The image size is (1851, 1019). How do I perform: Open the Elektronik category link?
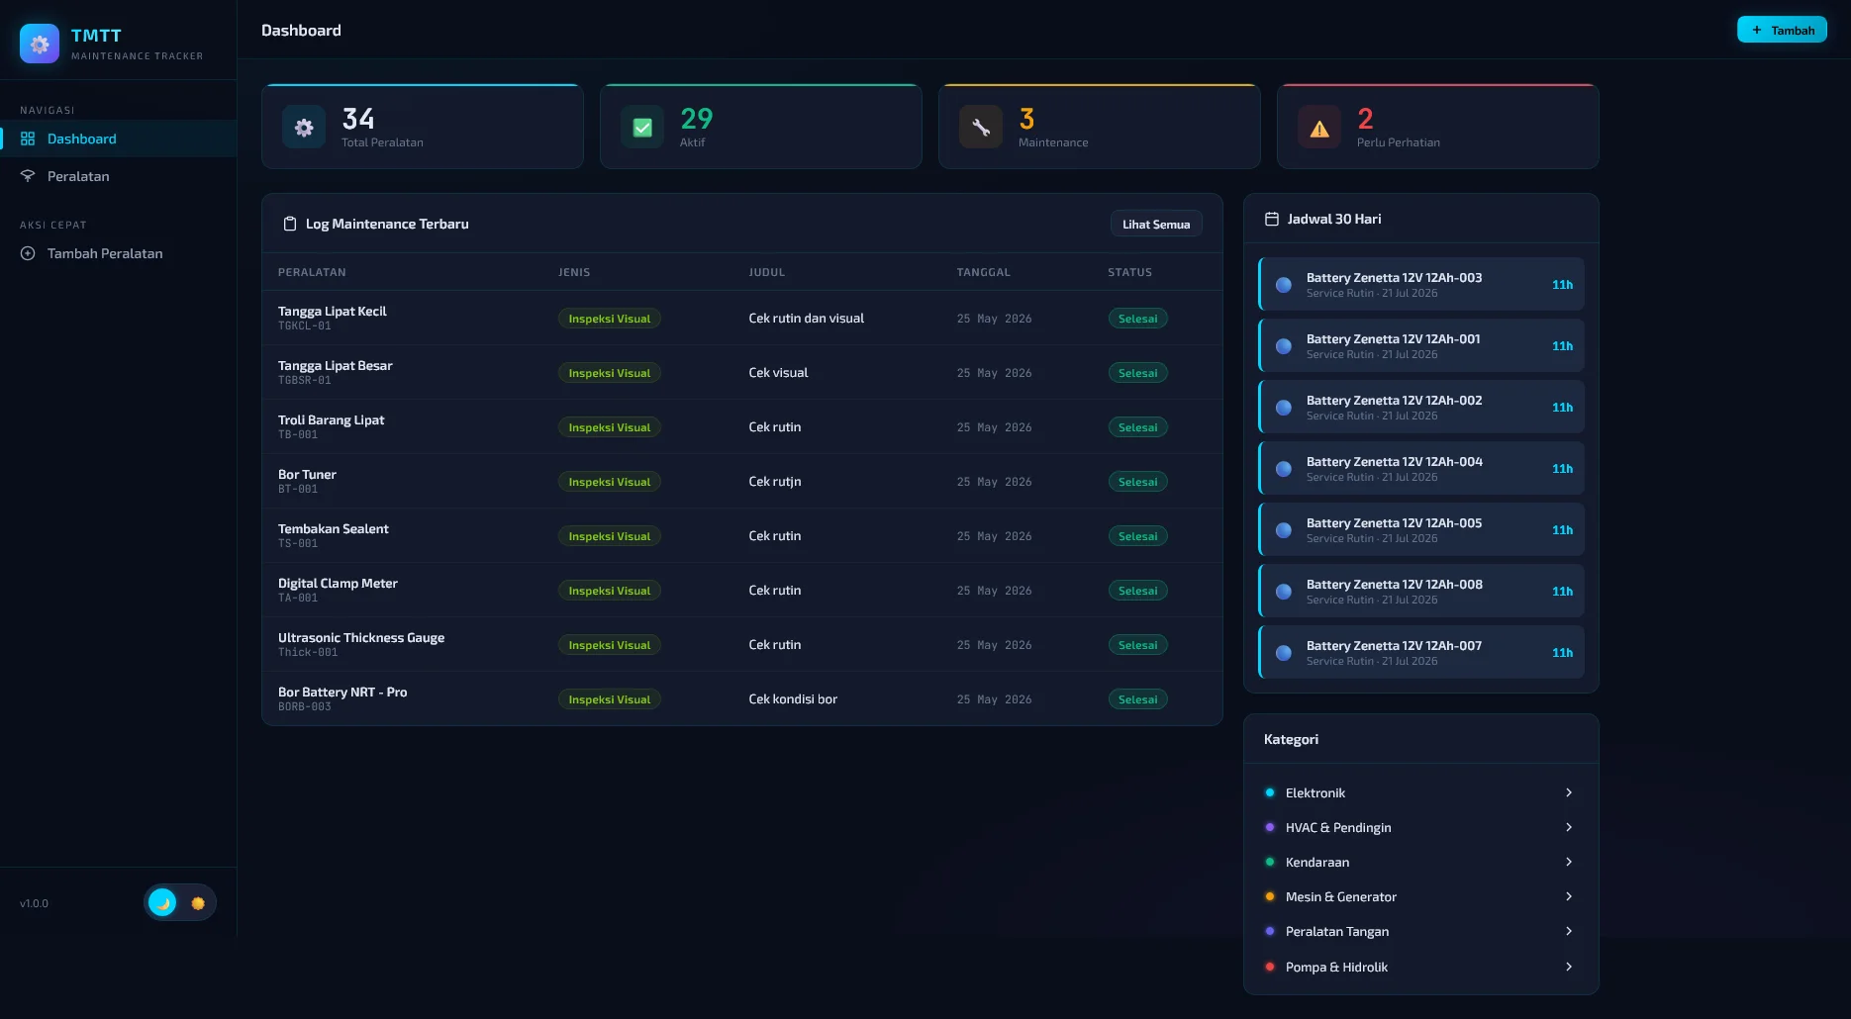pos(1420,792)
